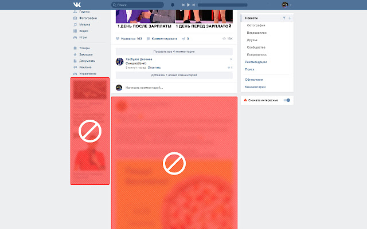Select Понравилось filter in the right panel

pos(256,54)
